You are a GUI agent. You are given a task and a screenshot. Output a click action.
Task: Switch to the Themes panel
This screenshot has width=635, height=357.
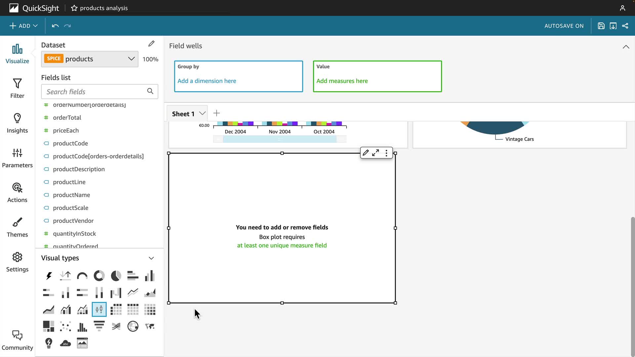pos(17,227)
